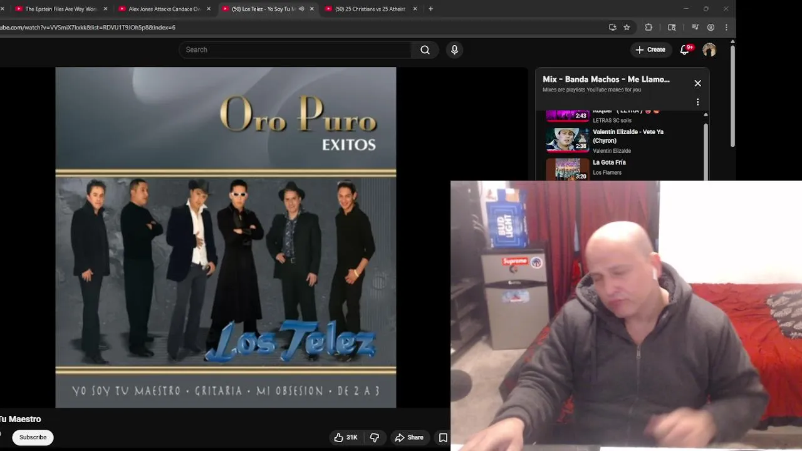Focus the YouTube Search input field
The width and height of the screenshot is (802, 451).
(295, 49)
